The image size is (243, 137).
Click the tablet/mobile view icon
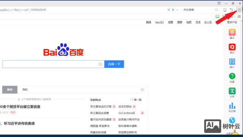point(225,10)
